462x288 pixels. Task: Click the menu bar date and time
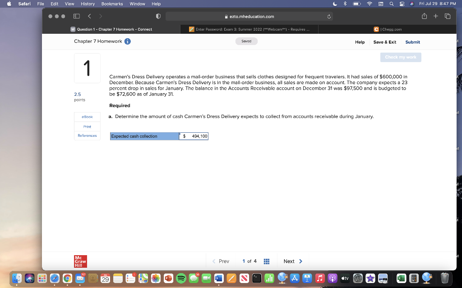pyautogui.click(x=437, y=4)
